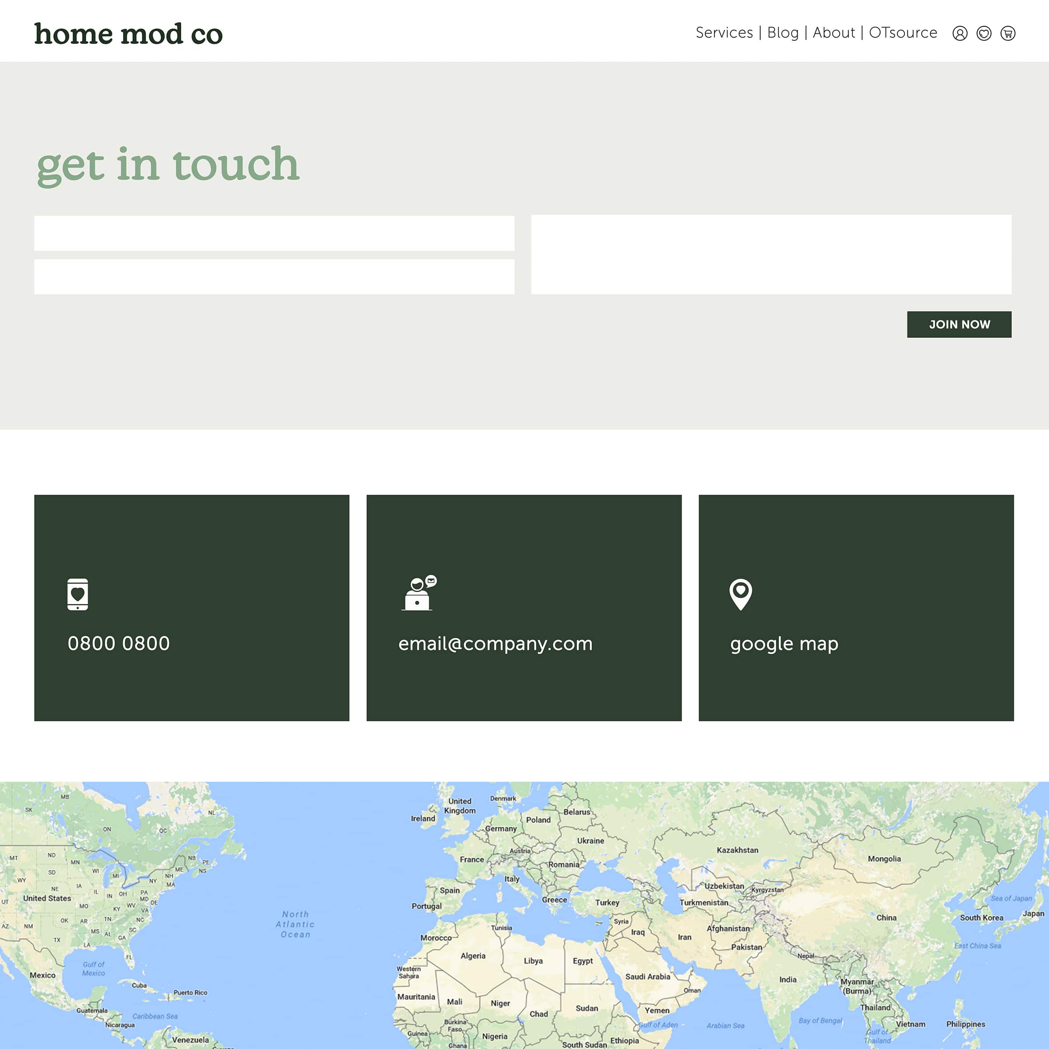Open the Services menu item
This screenshot has width=1049, height=1049.
[724, 33]
